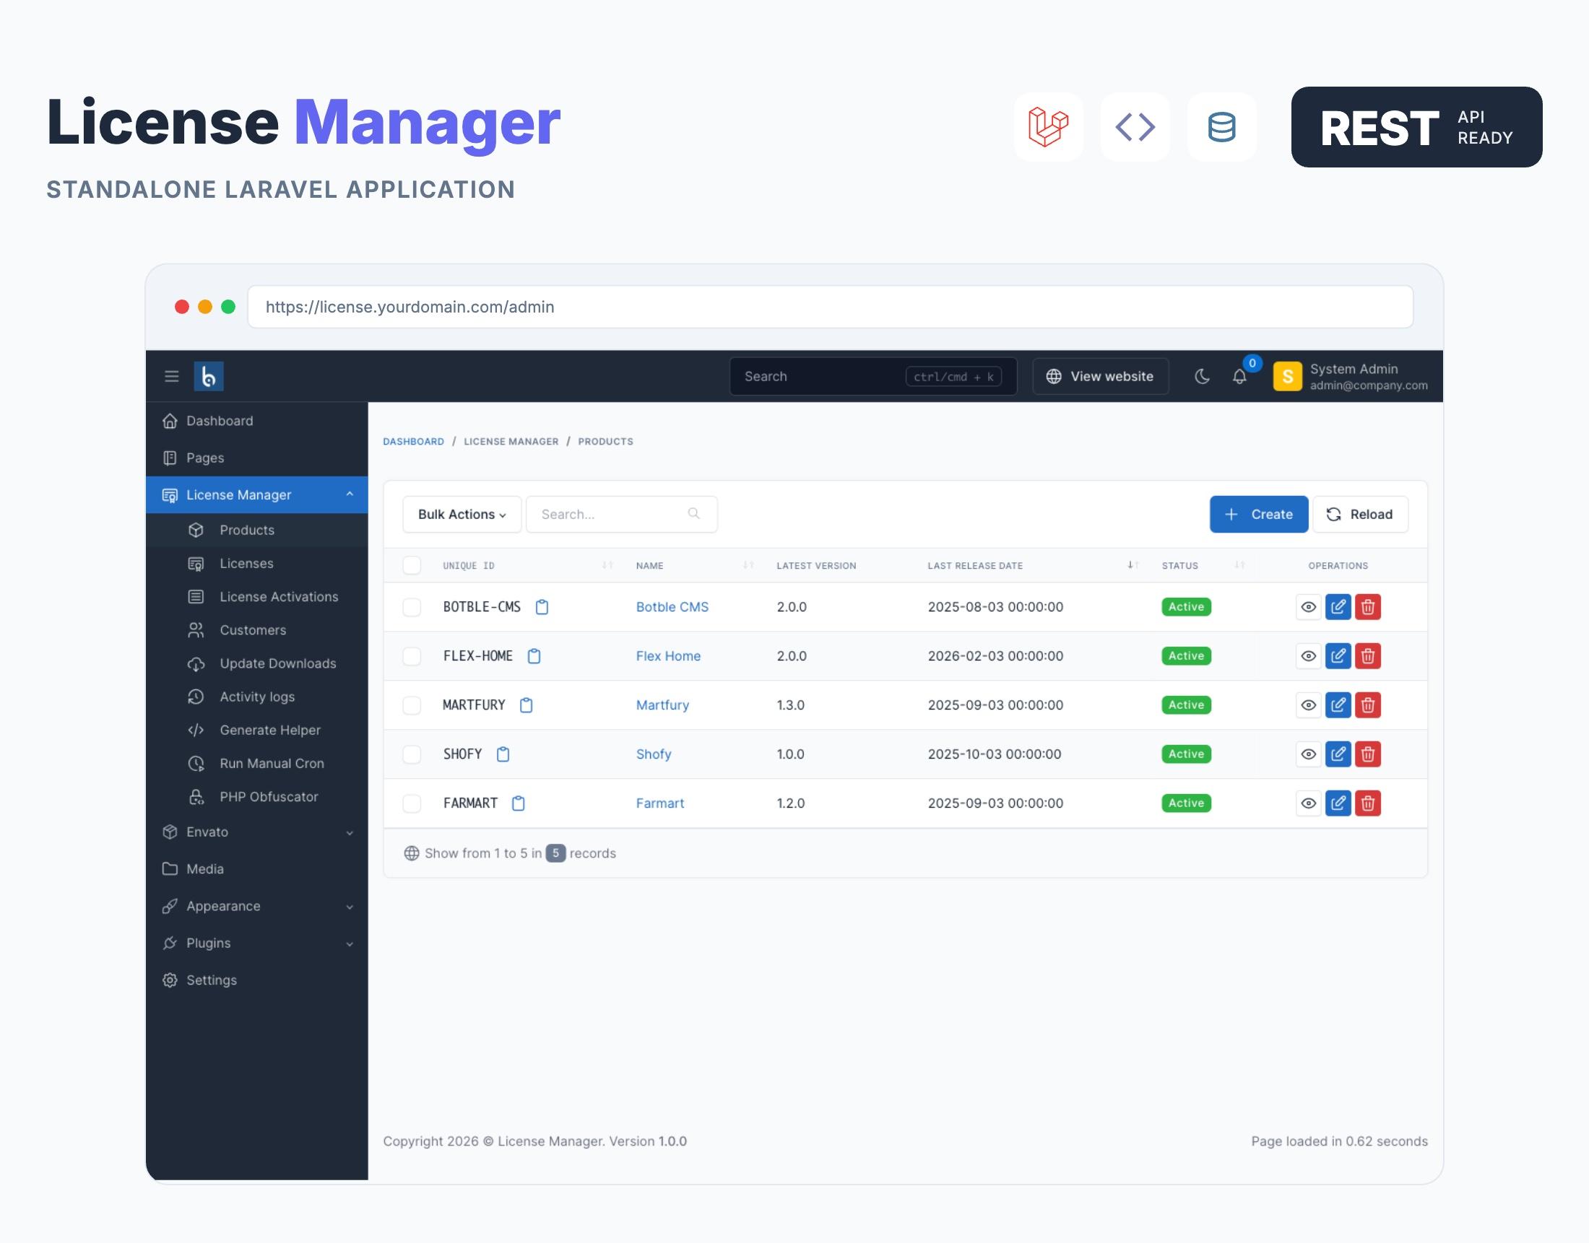
Task: Click the hamburger menu to collapse sidebar
Action: (x=171, y=376)
